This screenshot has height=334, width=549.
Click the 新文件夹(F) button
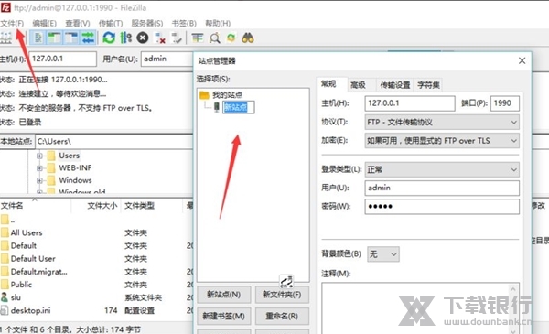click(282, 295)
